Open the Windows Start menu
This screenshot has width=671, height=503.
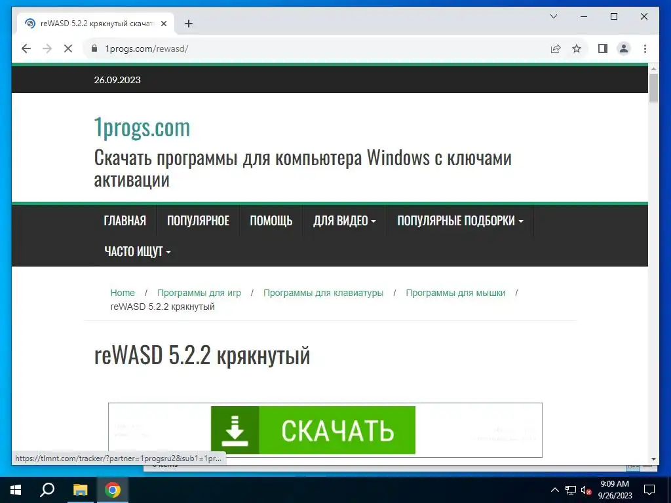tap(16, 490)
